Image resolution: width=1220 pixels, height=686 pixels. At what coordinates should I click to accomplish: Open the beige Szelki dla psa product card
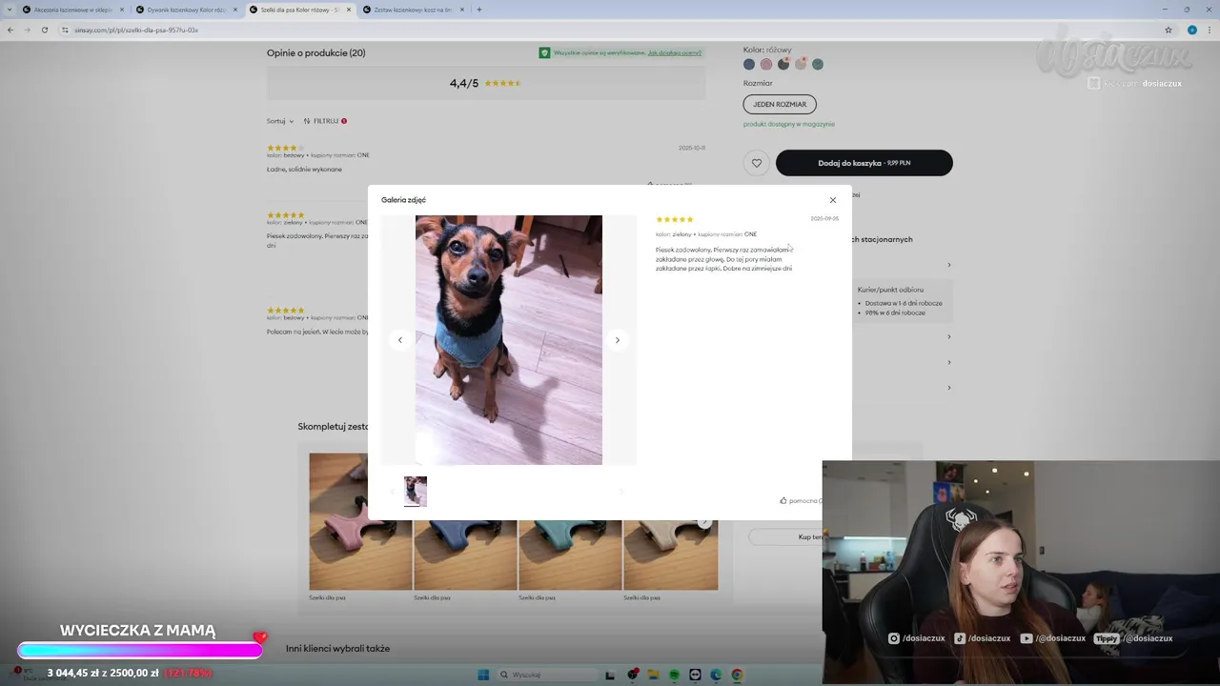671,561
